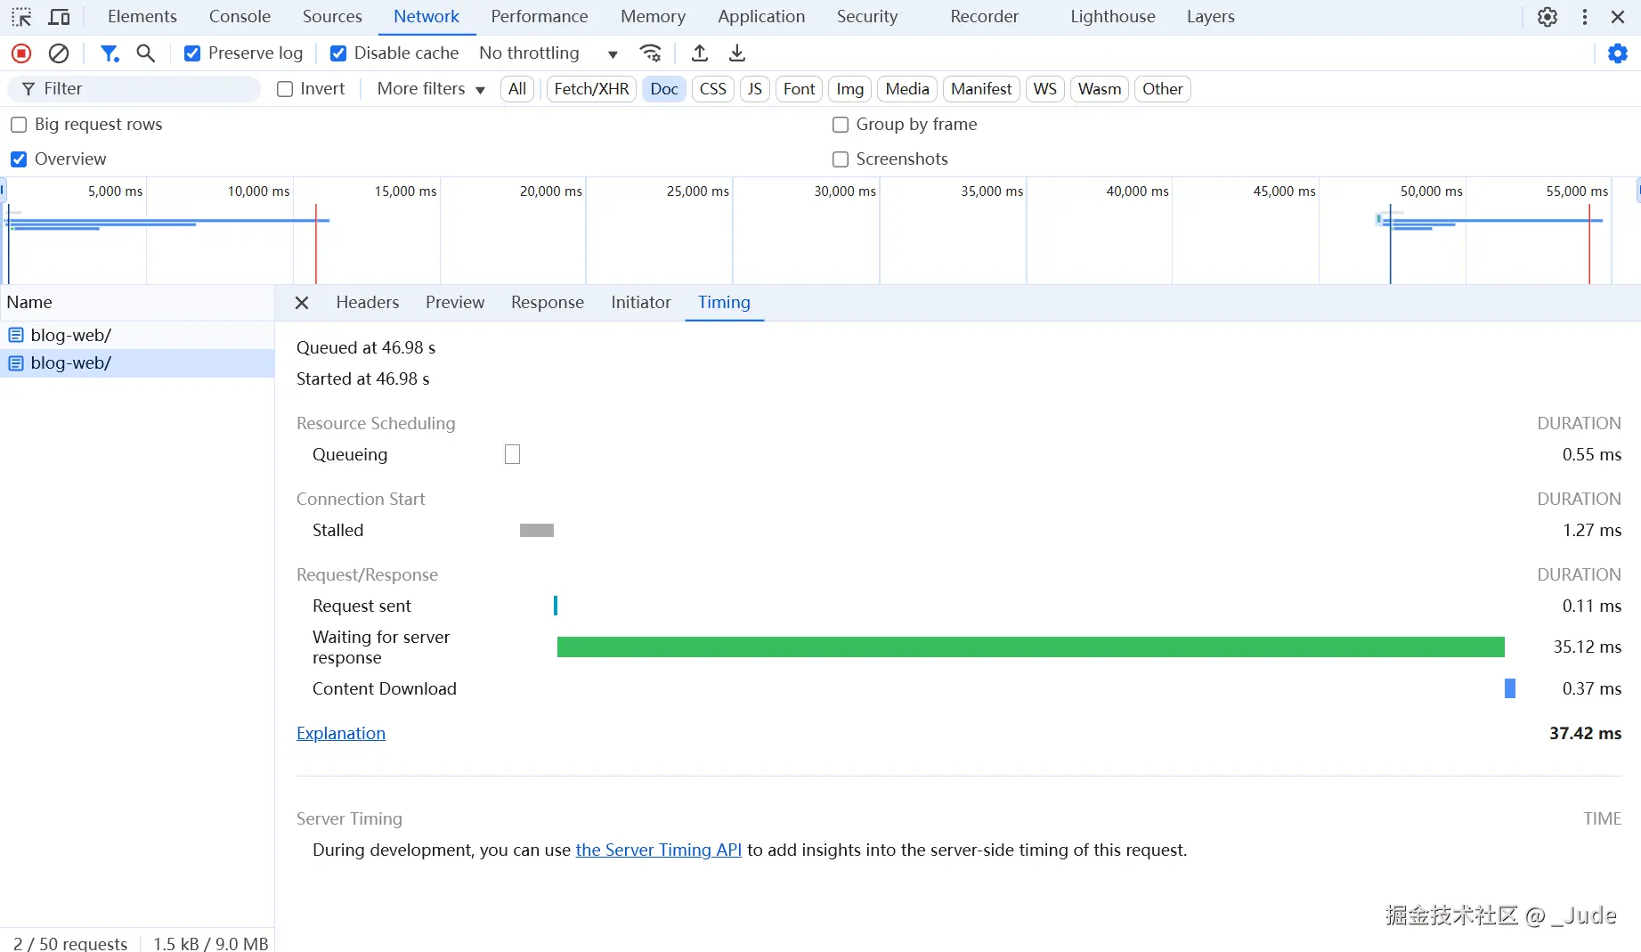Toggle Preserve log checkbox
This screenshot has height=952, width=1641.
point(192,53)
